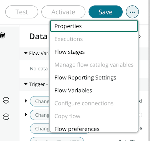The width and height of the screenshot is (150, 141).
Task: Click the upper circled minus remove icon
Action: pyautogui.click(x=6, y=100)
